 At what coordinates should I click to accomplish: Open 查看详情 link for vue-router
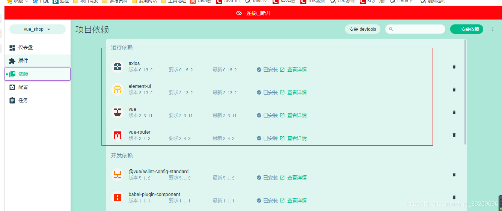click(293, 138)
